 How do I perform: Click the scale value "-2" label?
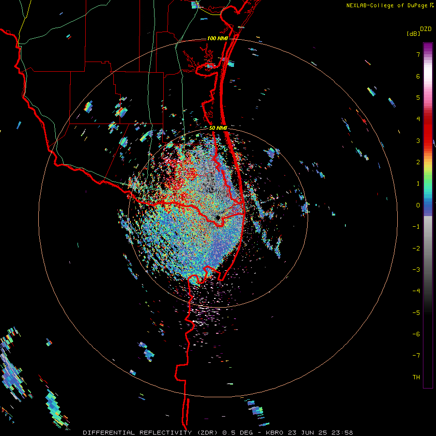(x=416, y=249)
